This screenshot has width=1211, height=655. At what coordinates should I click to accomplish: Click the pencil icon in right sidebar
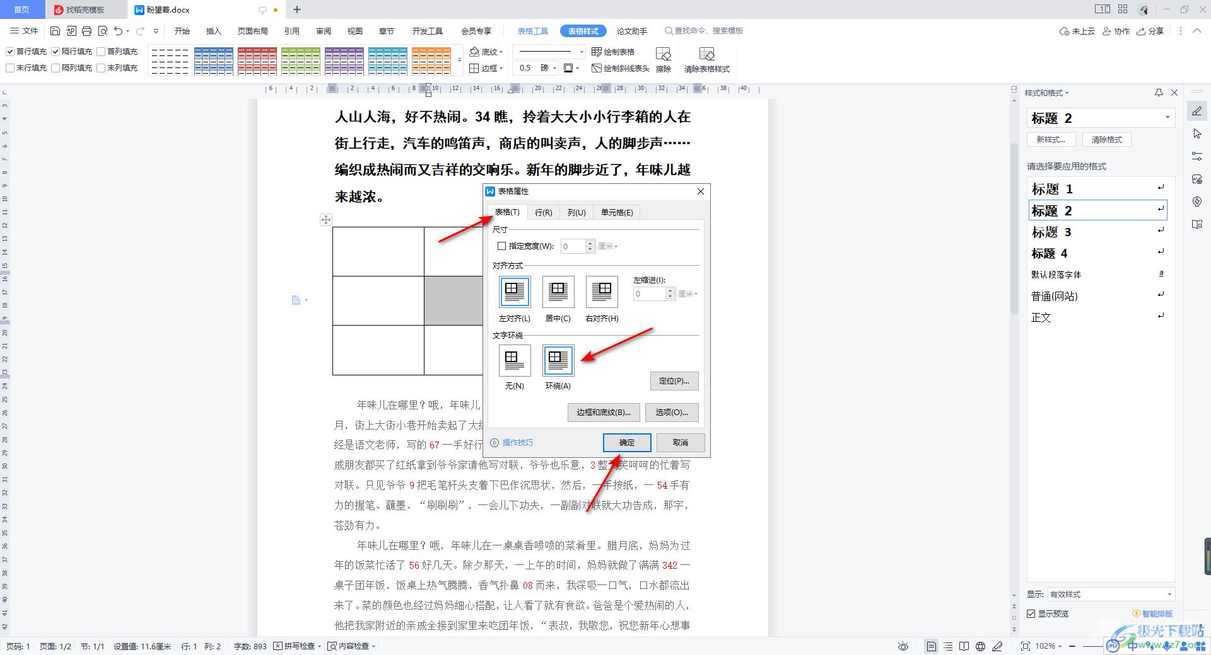1197,111
